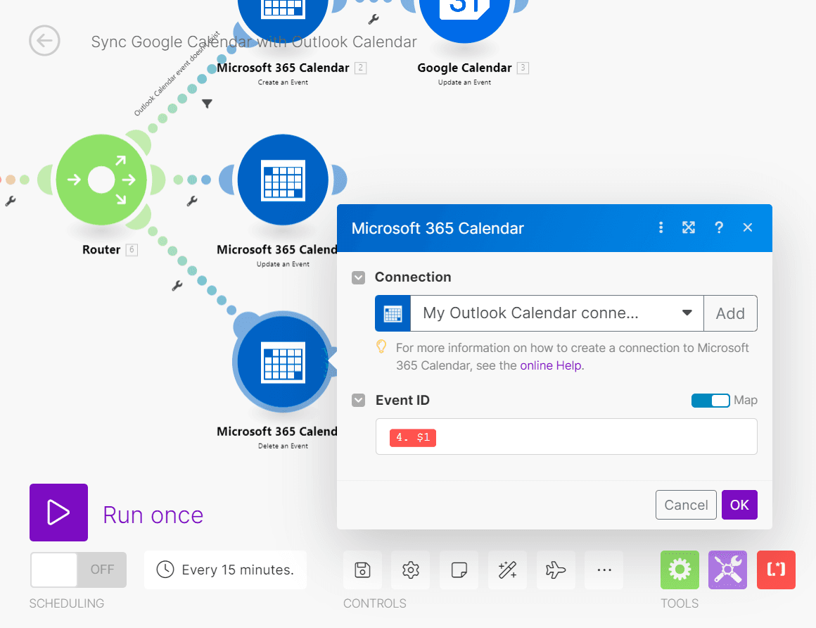This screenshot has width=816, height=628.
Task: Enable airplane mode via the plane icon
Action: point(556,570)
